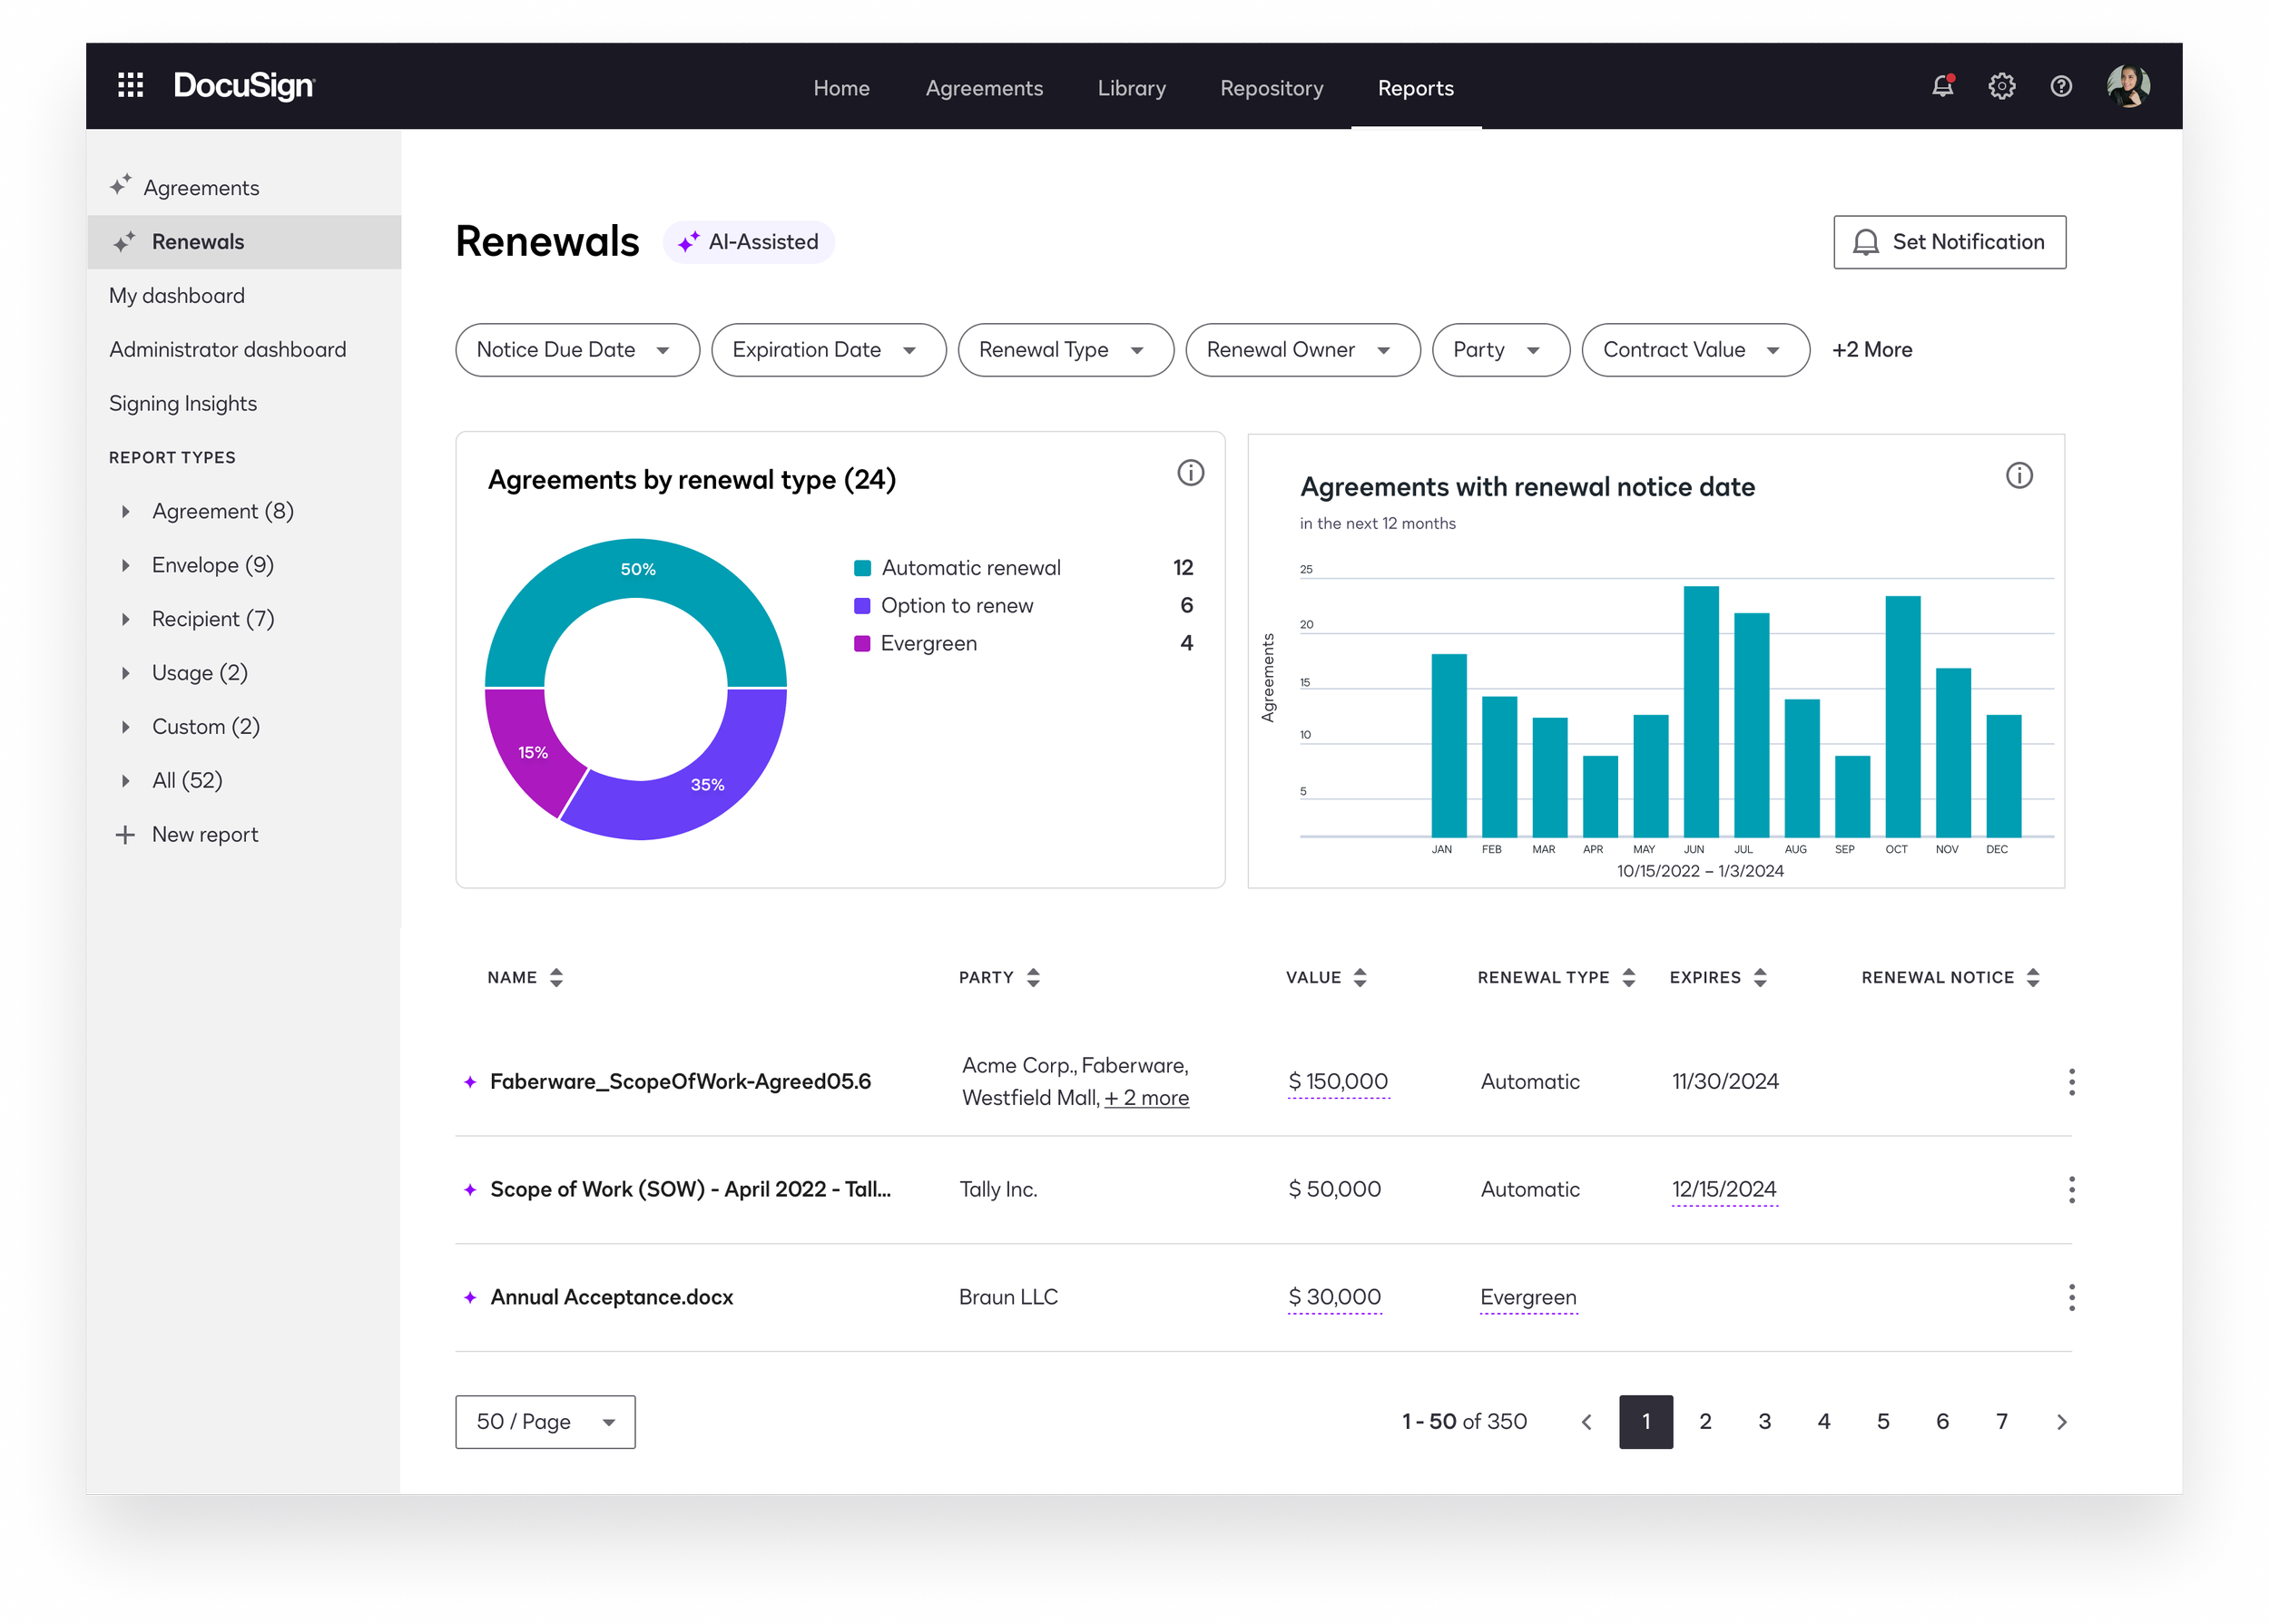The width and height of the screenshot is (2269, 1624).
Task: Open the app launcher grid icon
Action: pos(130,86)
